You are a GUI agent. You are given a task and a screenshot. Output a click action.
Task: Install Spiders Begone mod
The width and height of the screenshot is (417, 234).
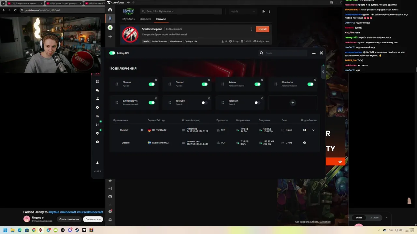262,29
